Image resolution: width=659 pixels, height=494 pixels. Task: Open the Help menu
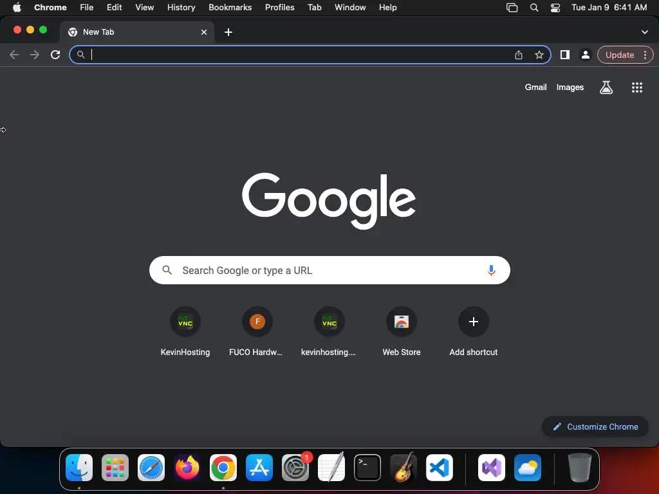[387, 7]
